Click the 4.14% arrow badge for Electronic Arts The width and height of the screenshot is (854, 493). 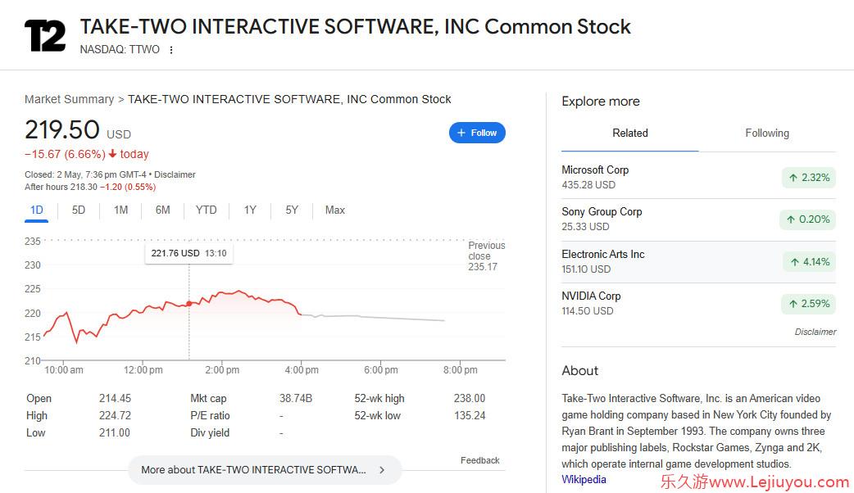pos(810,262)
